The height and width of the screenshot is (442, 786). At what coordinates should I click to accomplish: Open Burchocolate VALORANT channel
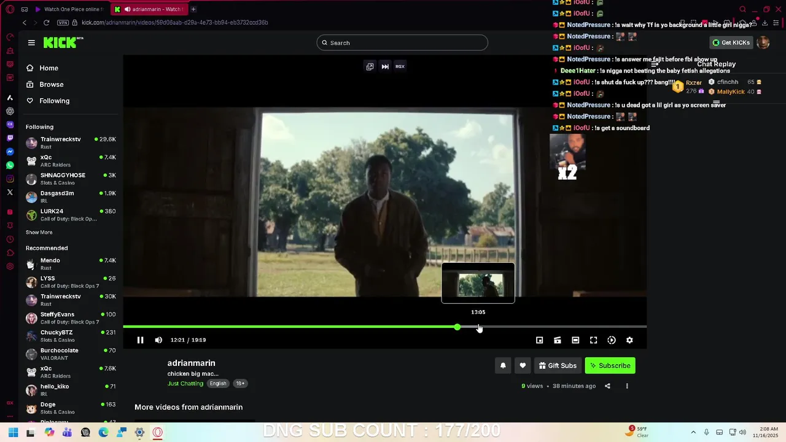pyautogui.click(x=71, y=354)
